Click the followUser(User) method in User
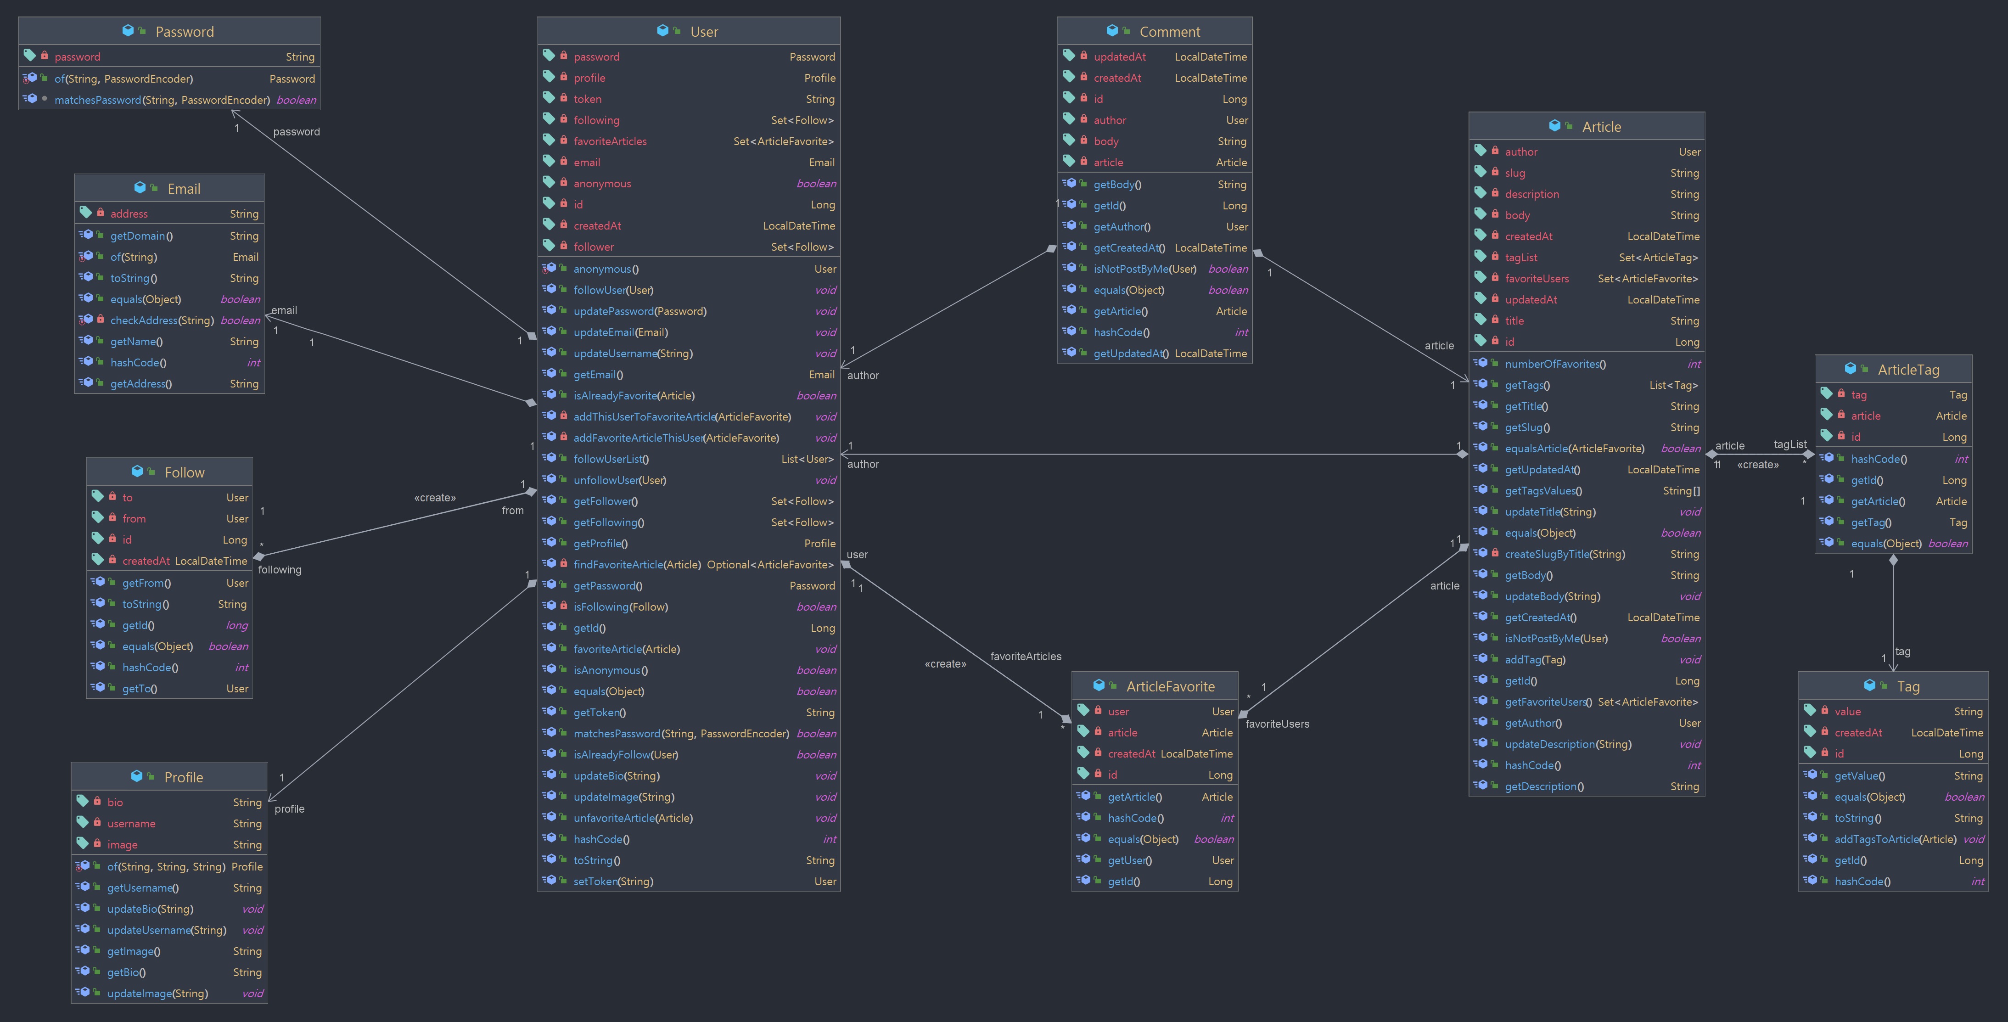The image size is (2008, 1022). pos(613,290)
